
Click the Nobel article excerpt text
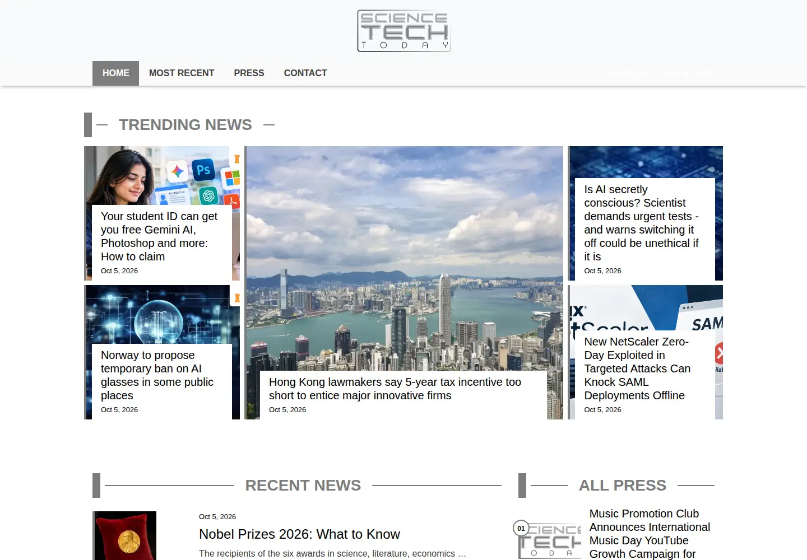click(332, 553)
